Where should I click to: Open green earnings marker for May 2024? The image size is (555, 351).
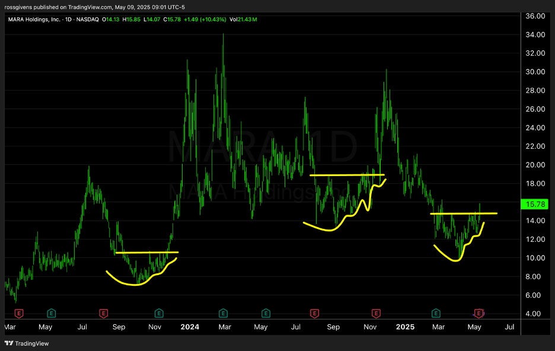click(x=266, y=313)
